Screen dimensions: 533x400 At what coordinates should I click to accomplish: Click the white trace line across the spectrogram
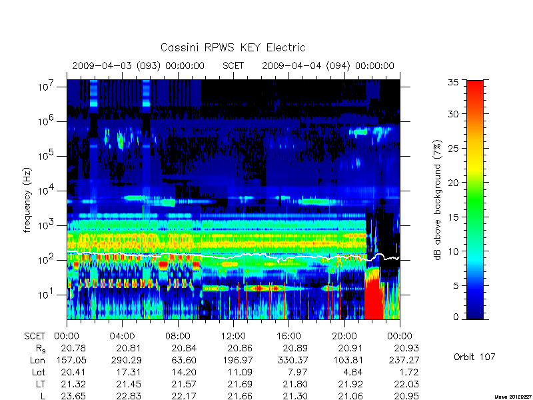(233, 256)
